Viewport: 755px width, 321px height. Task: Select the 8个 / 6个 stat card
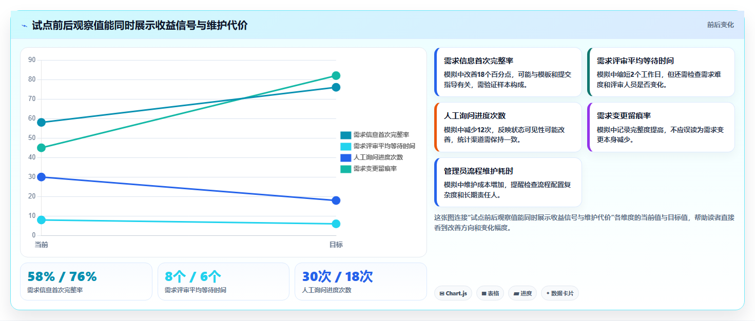[x=223, y=282]
